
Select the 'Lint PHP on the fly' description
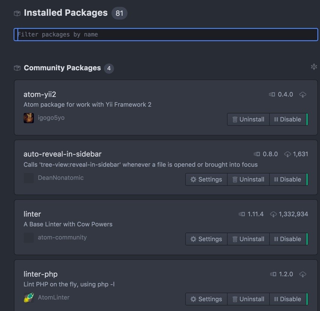click(69, 284)
